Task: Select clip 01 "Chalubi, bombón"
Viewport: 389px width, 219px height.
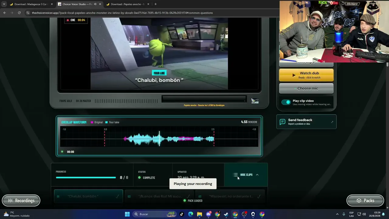Action: point(88,196)
